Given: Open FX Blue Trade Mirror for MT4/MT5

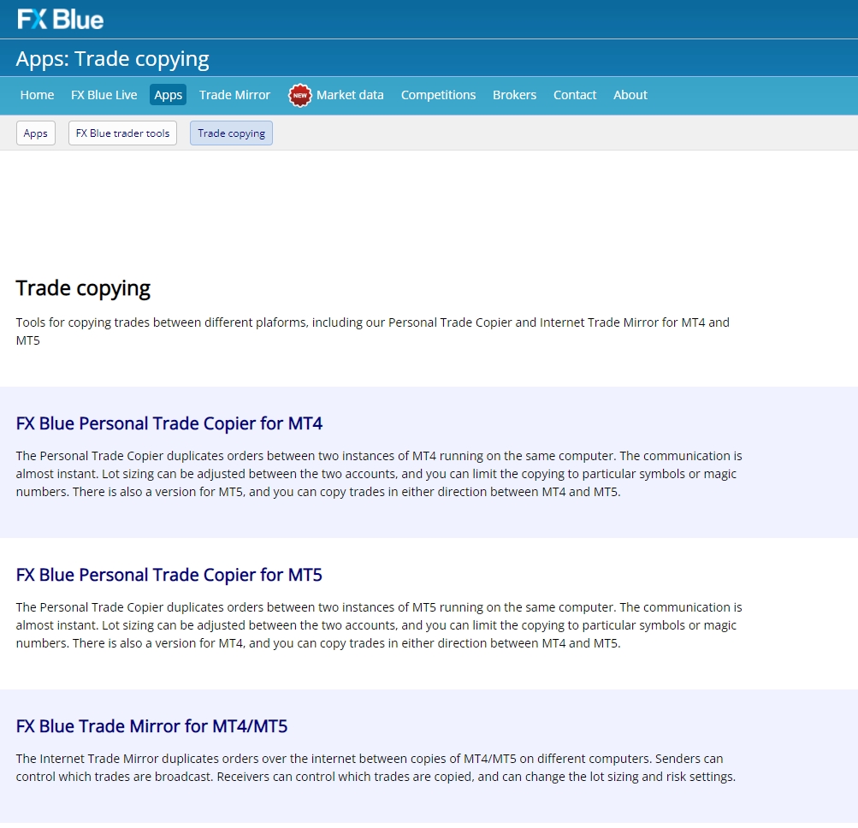Looking at the screenshot, I should tap(151, 726).
